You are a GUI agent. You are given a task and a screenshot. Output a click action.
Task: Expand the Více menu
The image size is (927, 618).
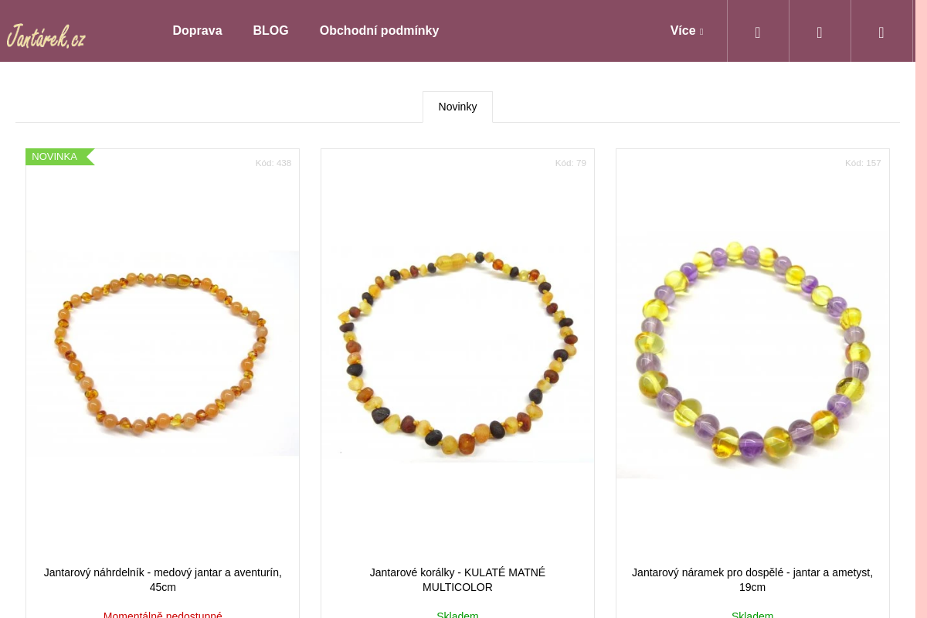point(686,31)
